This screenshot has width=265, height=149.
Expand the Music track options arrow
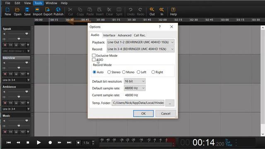click(x=28, y=132)
